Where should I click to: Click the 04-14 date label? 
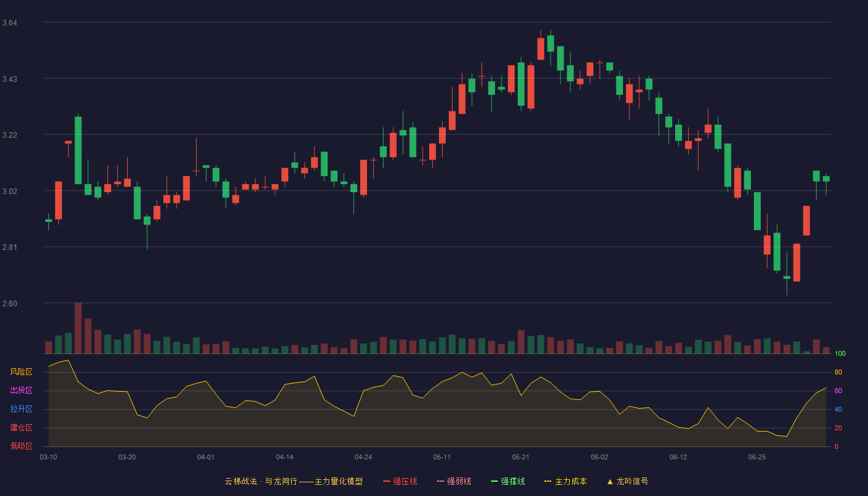pos(285,457)
